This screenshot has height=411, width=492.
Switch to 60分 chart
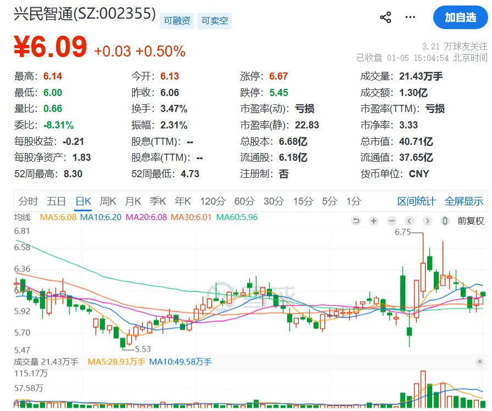pos(244,201)
